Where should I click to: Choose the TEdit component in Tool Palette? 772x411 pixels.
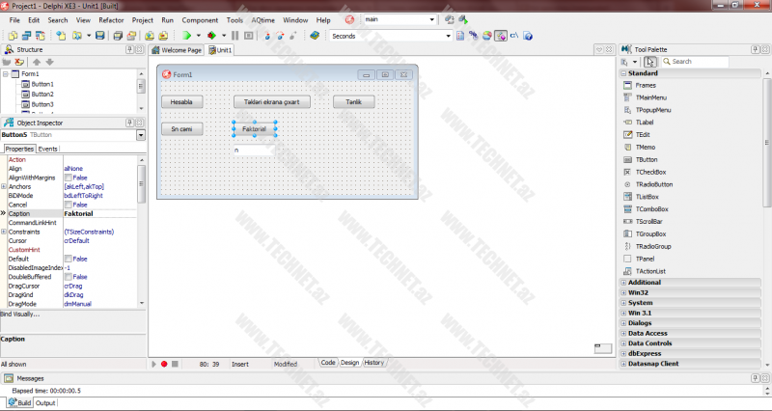[644, 135]
